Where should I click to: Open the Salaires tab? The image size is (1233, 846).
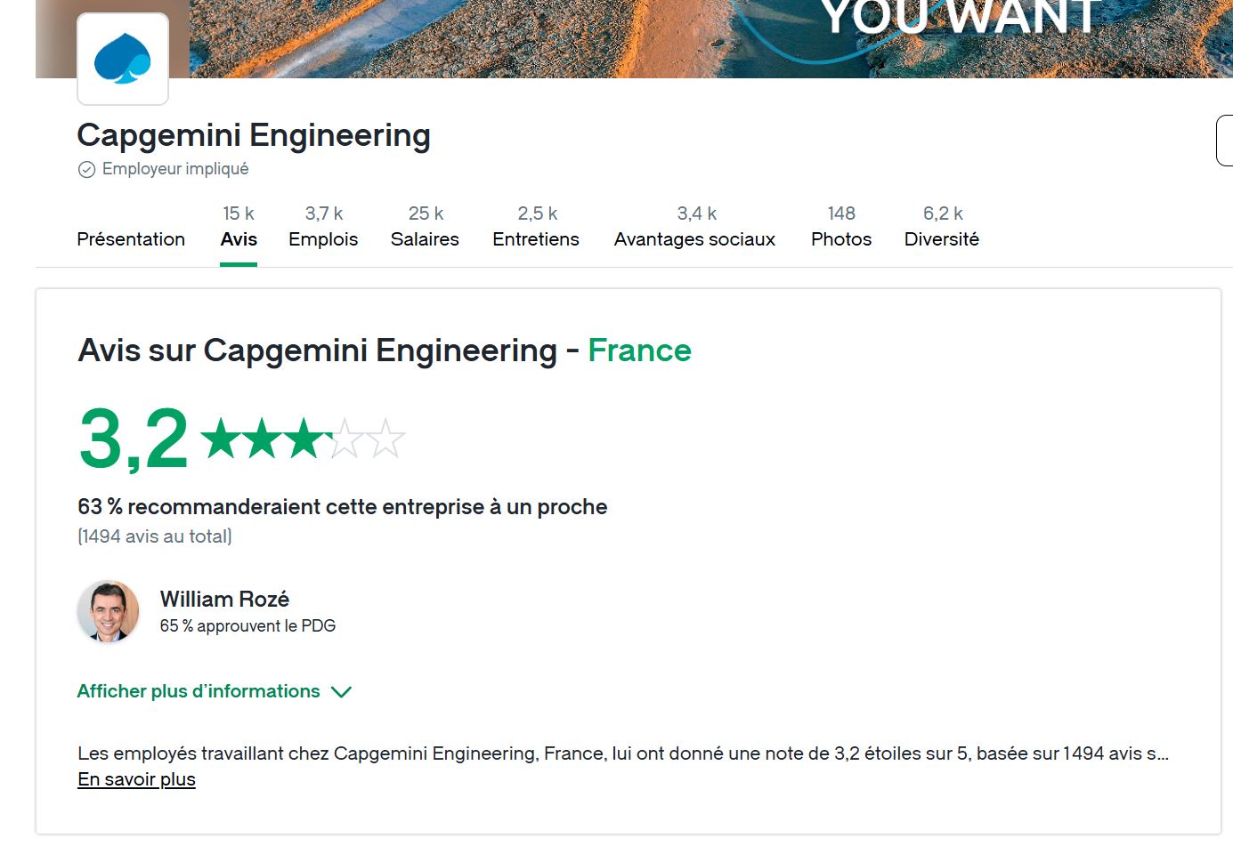[x=425, y=238]
